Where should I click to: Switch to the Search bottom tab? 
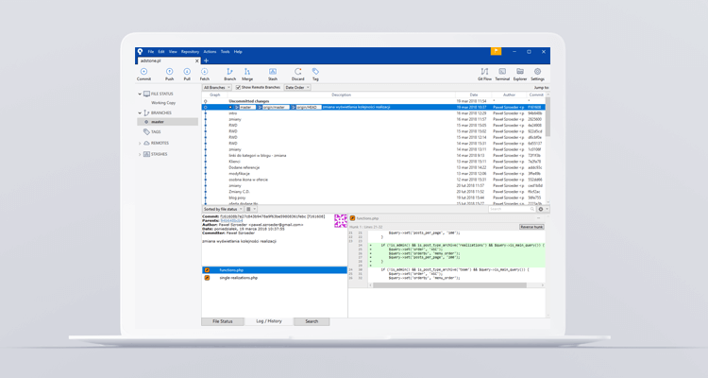coord(312,321)
